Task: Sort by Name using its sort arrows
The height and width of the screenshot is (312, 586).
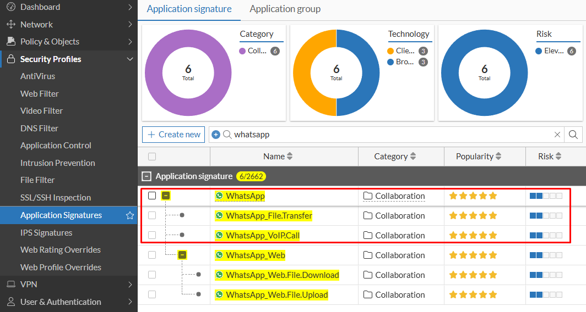Action: tap(290, 156)
